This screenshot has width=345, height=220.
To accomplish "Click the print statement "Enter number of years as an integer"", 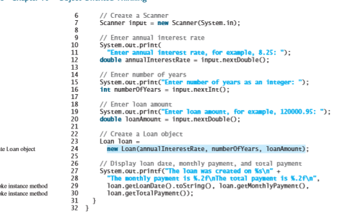I will coord(204,82).
